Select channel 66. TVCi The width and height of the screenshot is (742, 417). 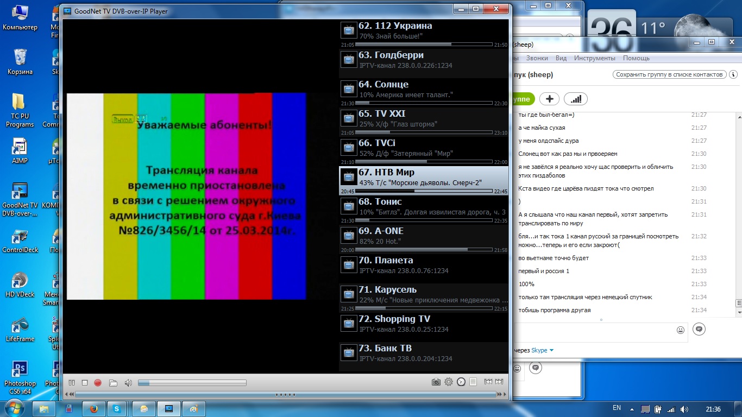424,151
